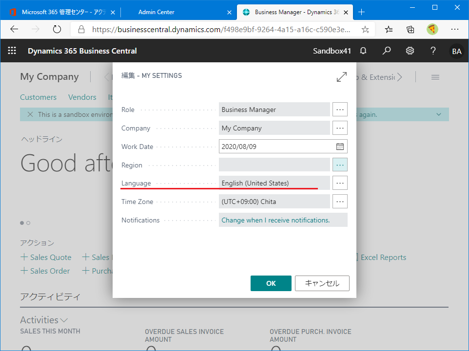Select the second headline page dot
469x351 pixels.
coord(28,223)
